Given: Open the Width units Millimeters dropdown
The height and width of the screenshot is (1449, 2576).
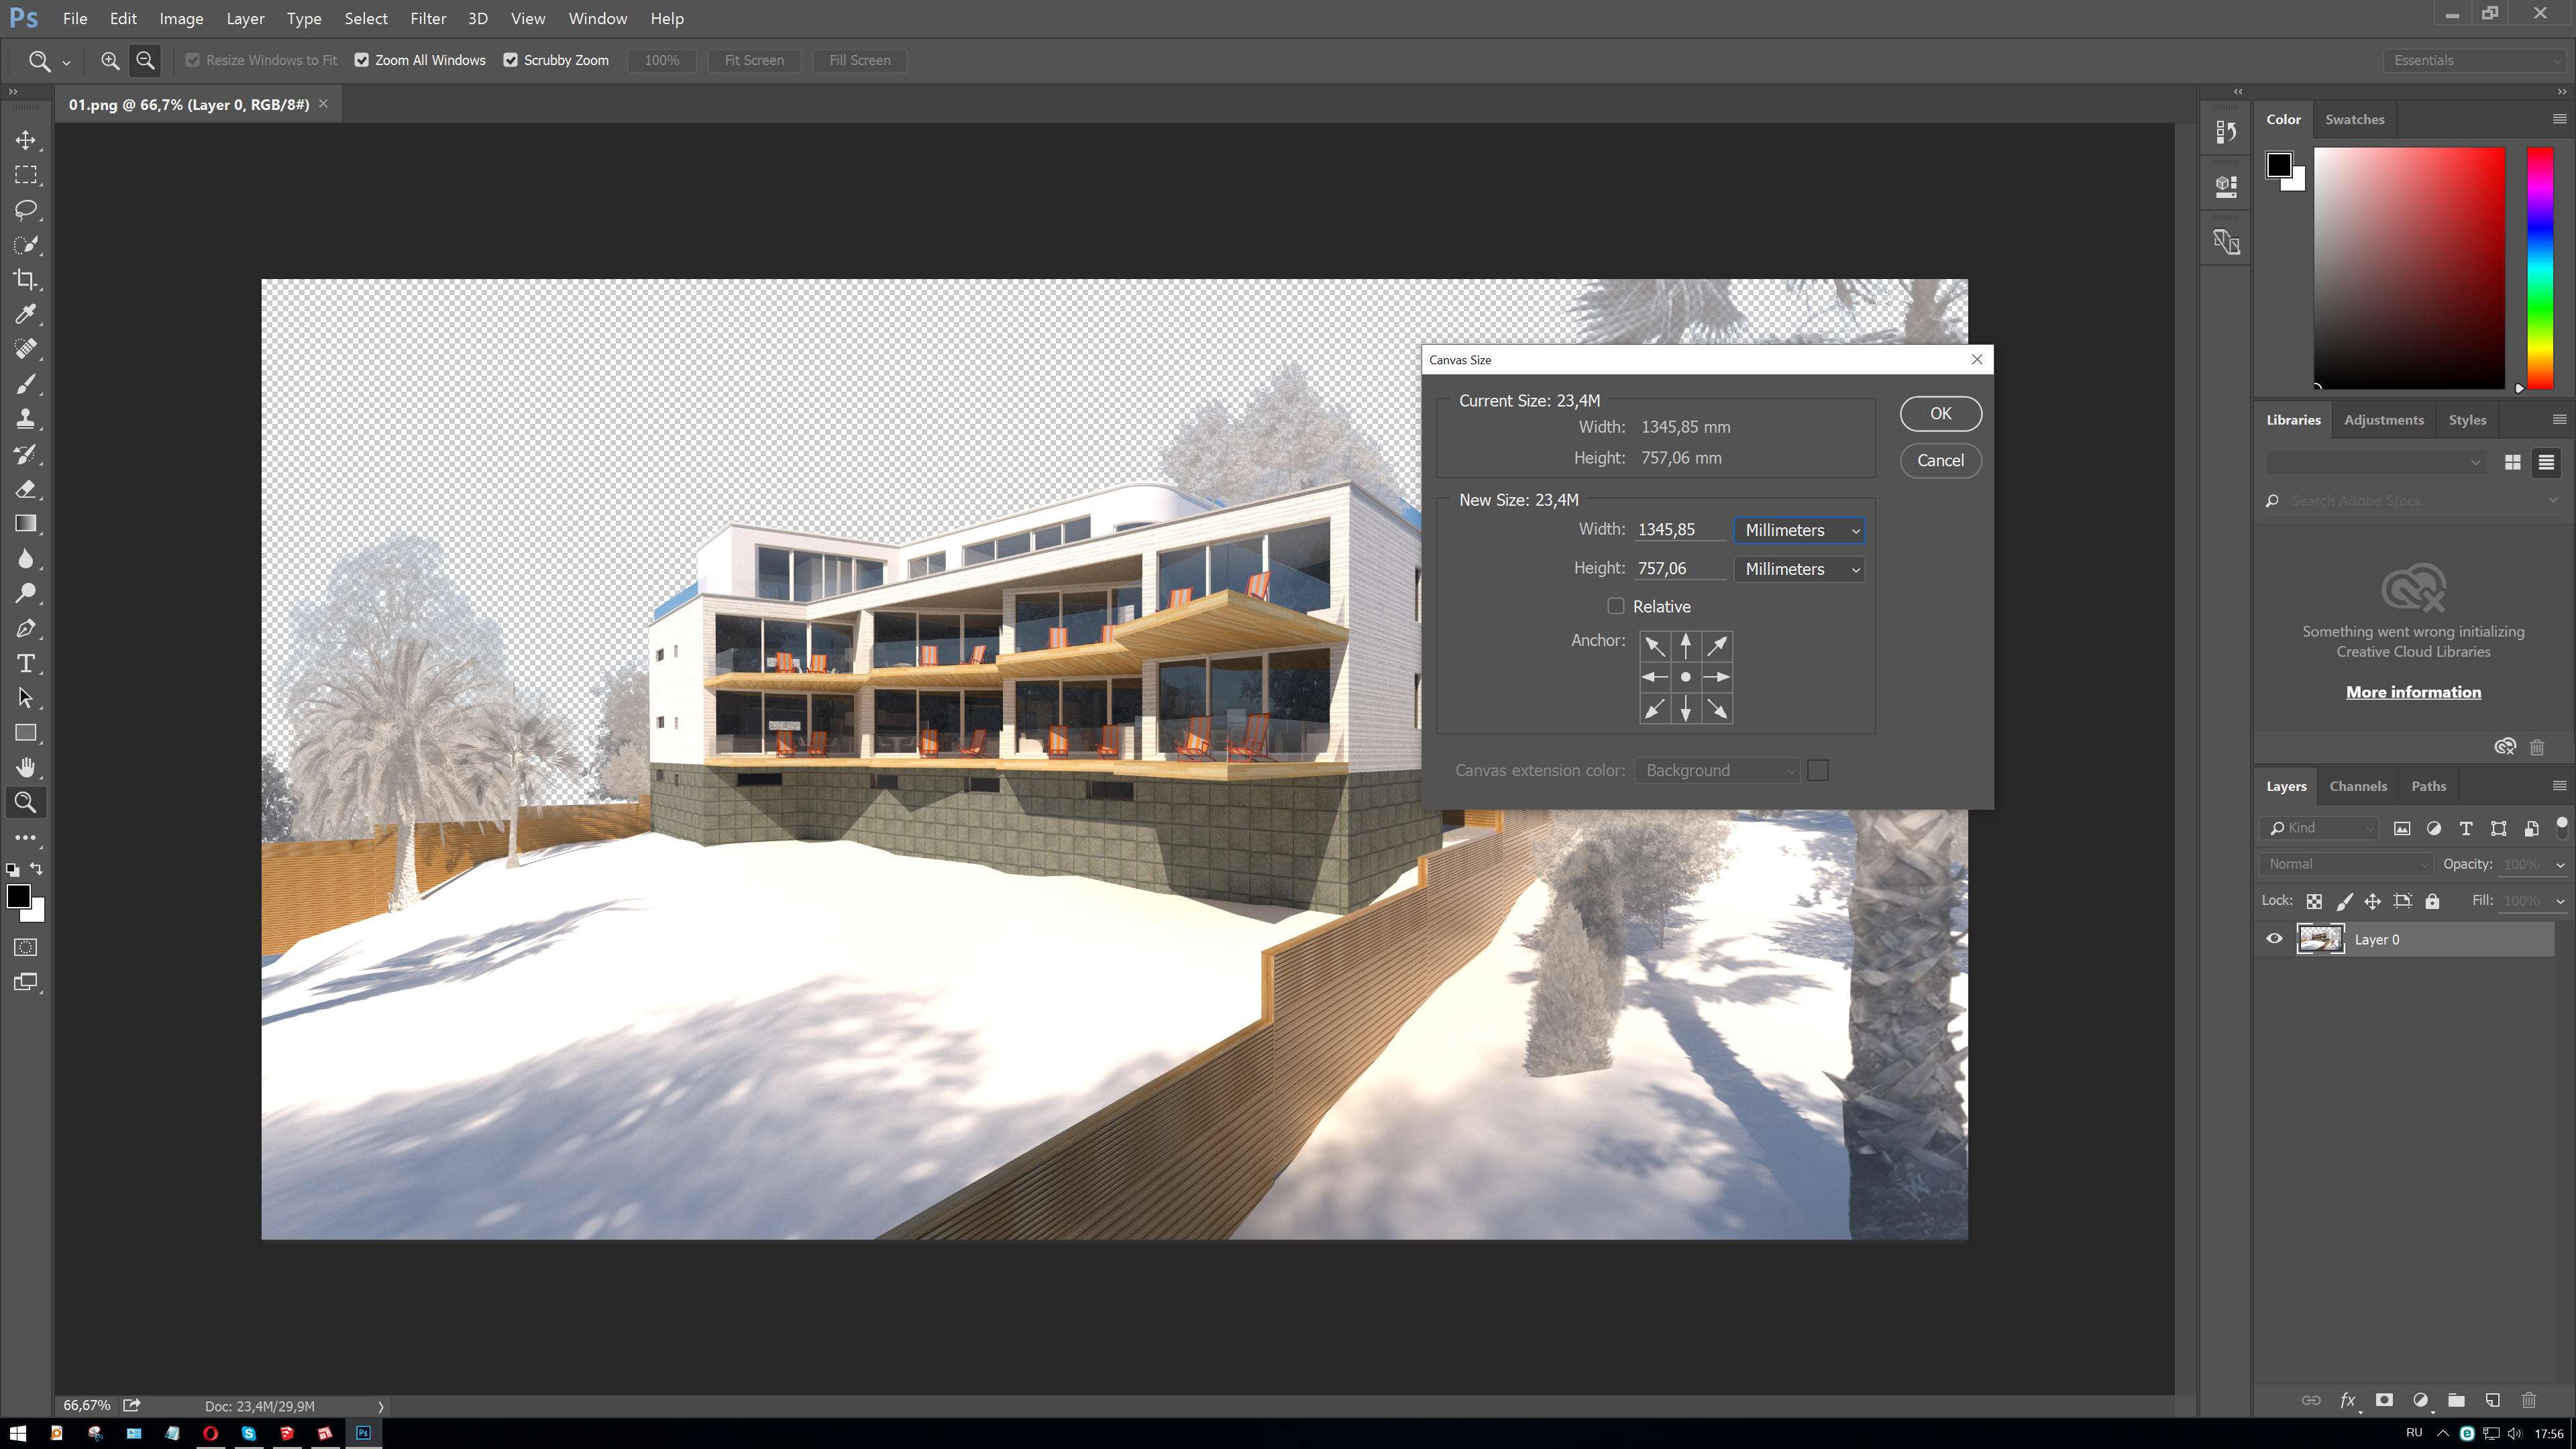Looking at the screenshot, I should point(1799,530).
